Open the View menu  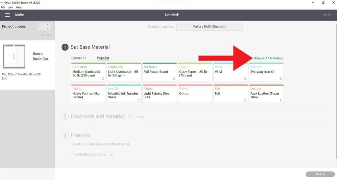pyautogui.click(x=10, y=7)
